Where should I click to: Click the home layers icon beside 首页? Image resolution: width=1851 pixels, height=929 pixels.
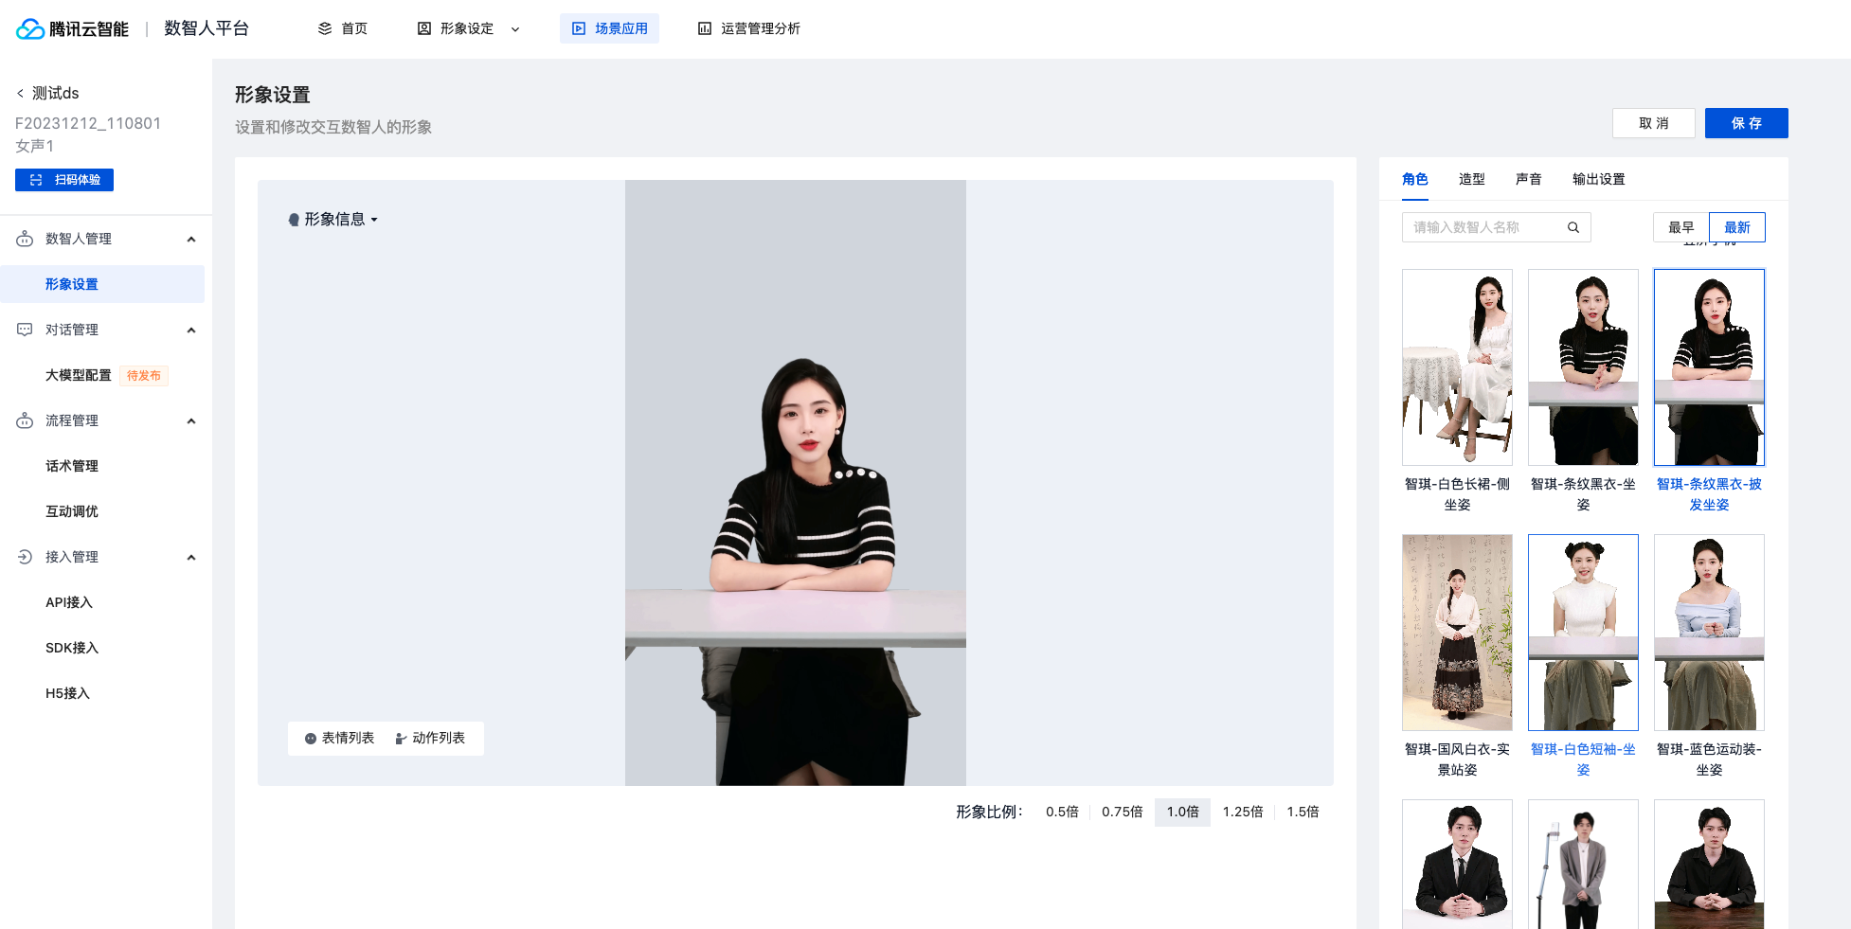click(325, 28)
